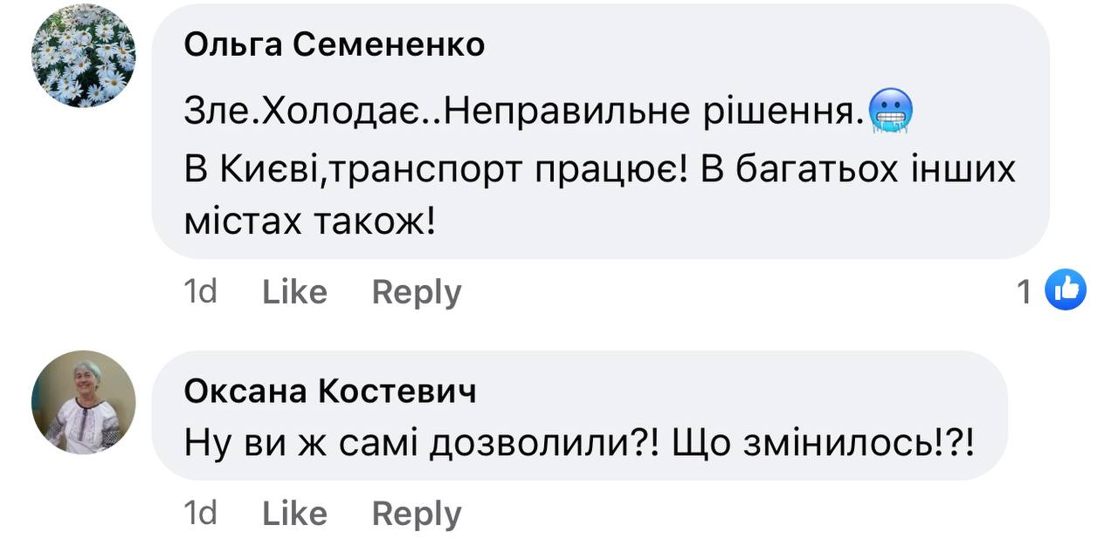Open Оксана Костевич's profile picture
This screenshot has height=545, width=1118.
click(x=84, y=402)
